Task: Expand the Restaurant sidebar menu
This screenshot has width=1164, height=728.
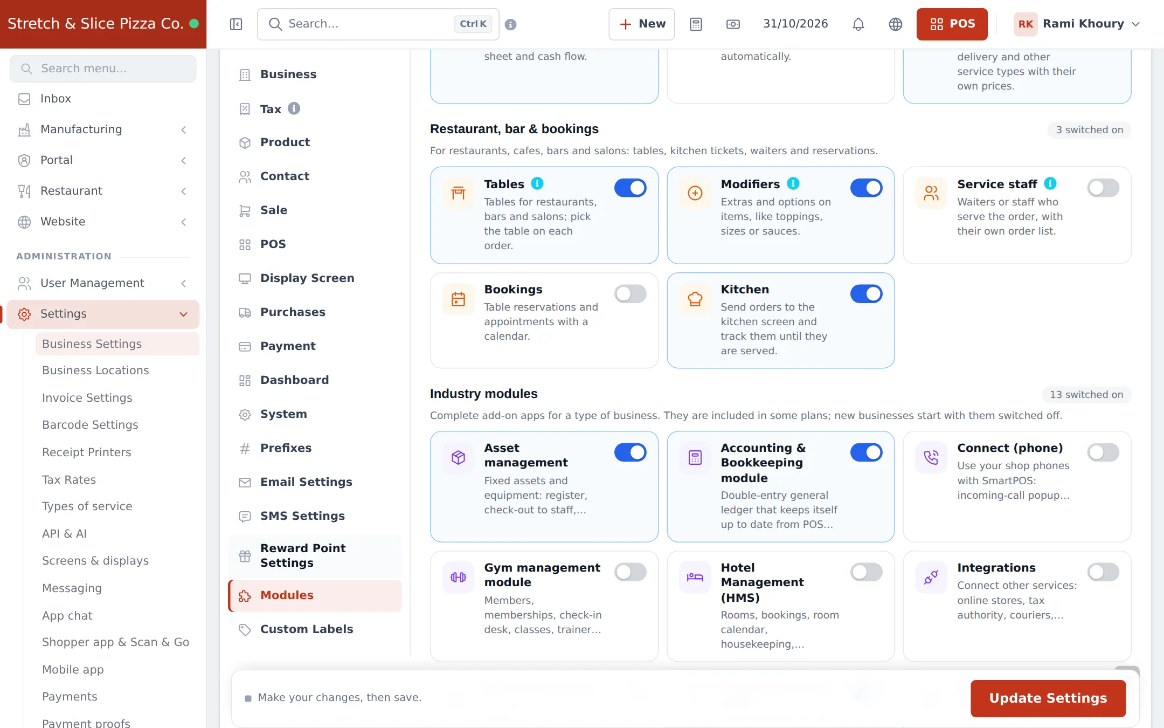Action: click(x=102, y=191)
